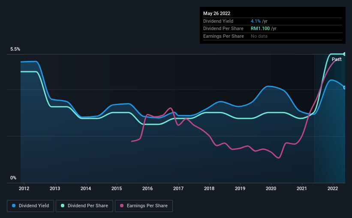Select the 2012 x-axis label

coord(24,188)
